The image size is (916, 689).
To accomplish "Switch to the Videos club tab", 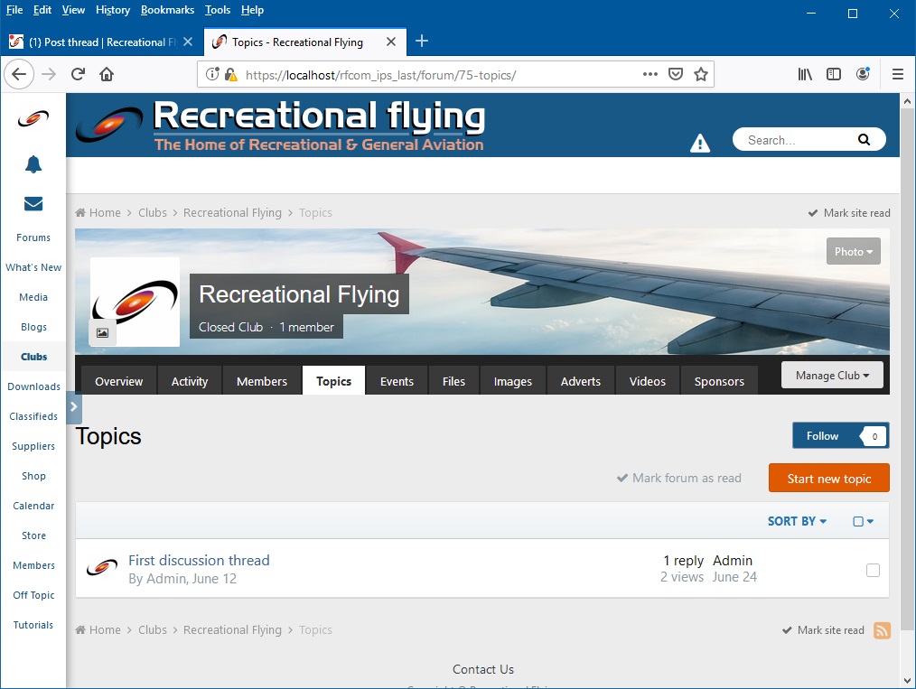I will [x=648, y=381].
